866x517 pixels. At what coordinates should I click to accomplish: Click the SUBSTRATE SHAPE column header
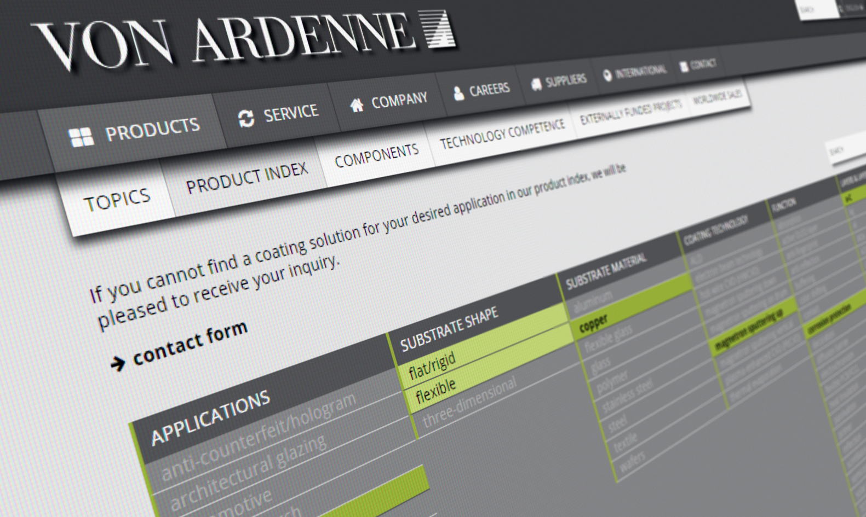click(449, 328)
